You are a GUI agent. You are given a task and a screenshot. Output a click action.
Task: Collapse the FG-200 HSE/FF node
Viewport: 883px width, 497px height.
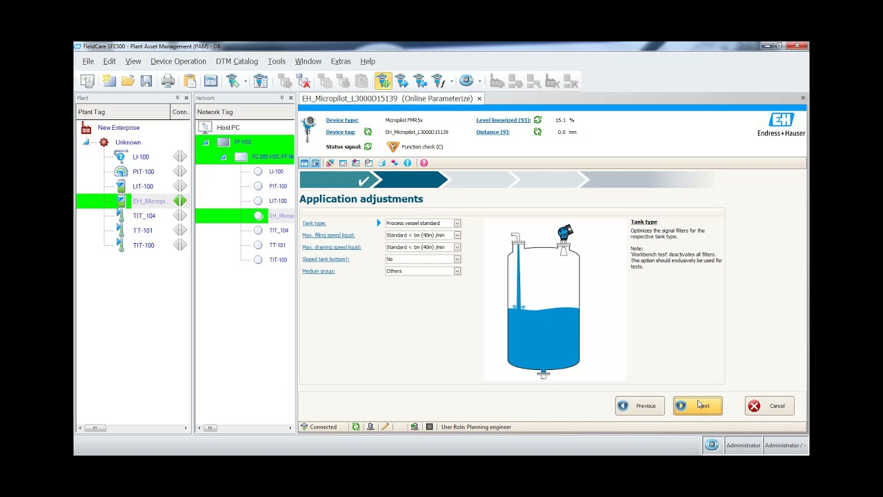point(223,157)
